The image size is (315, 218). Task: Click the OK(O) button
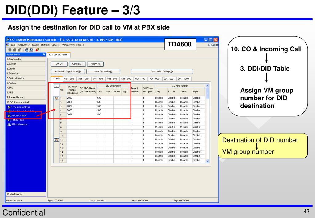tap(59, 64)
